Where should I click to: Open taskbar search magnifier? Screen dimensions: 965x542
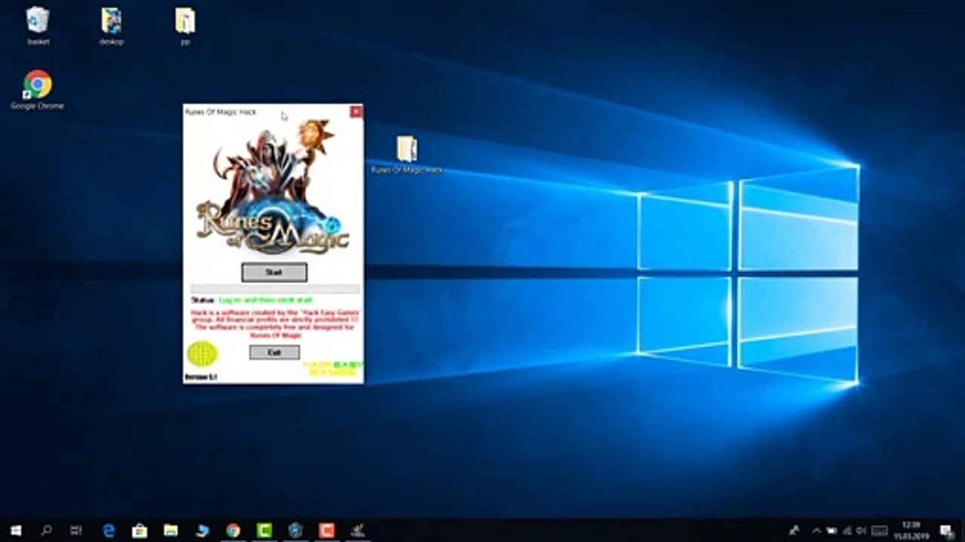(46, 531)
